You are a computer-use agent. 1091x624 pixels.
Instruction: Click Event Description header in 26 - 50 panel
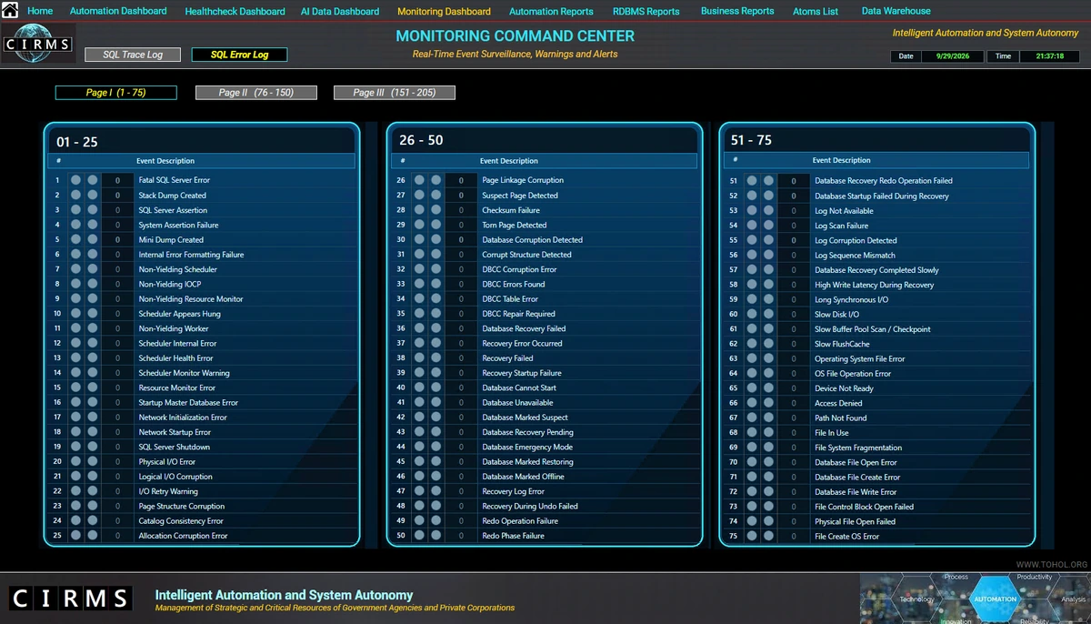[x=509, y=161]
